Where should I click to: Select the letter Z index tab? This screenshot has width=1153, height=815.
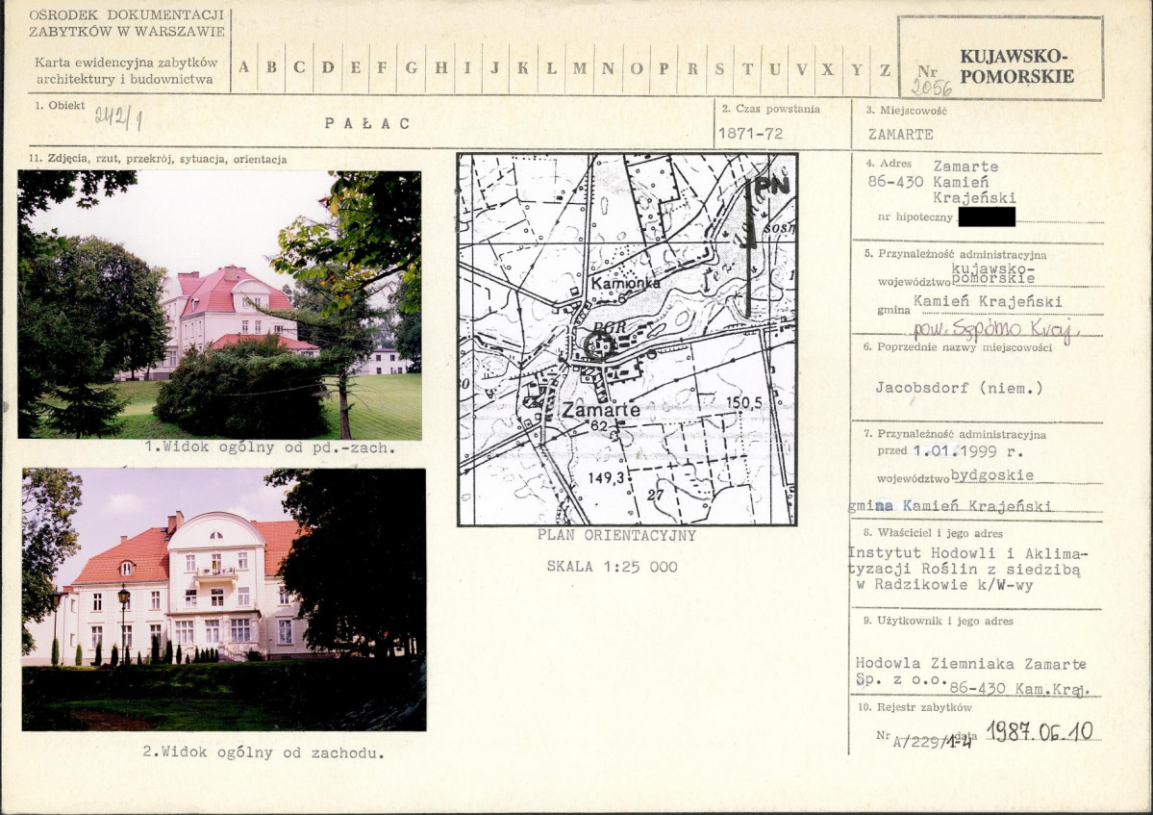click(x=886, y=68)
